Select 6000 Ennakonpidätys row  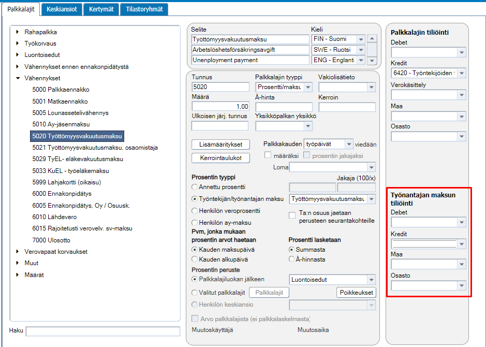[x=62, y=194]
